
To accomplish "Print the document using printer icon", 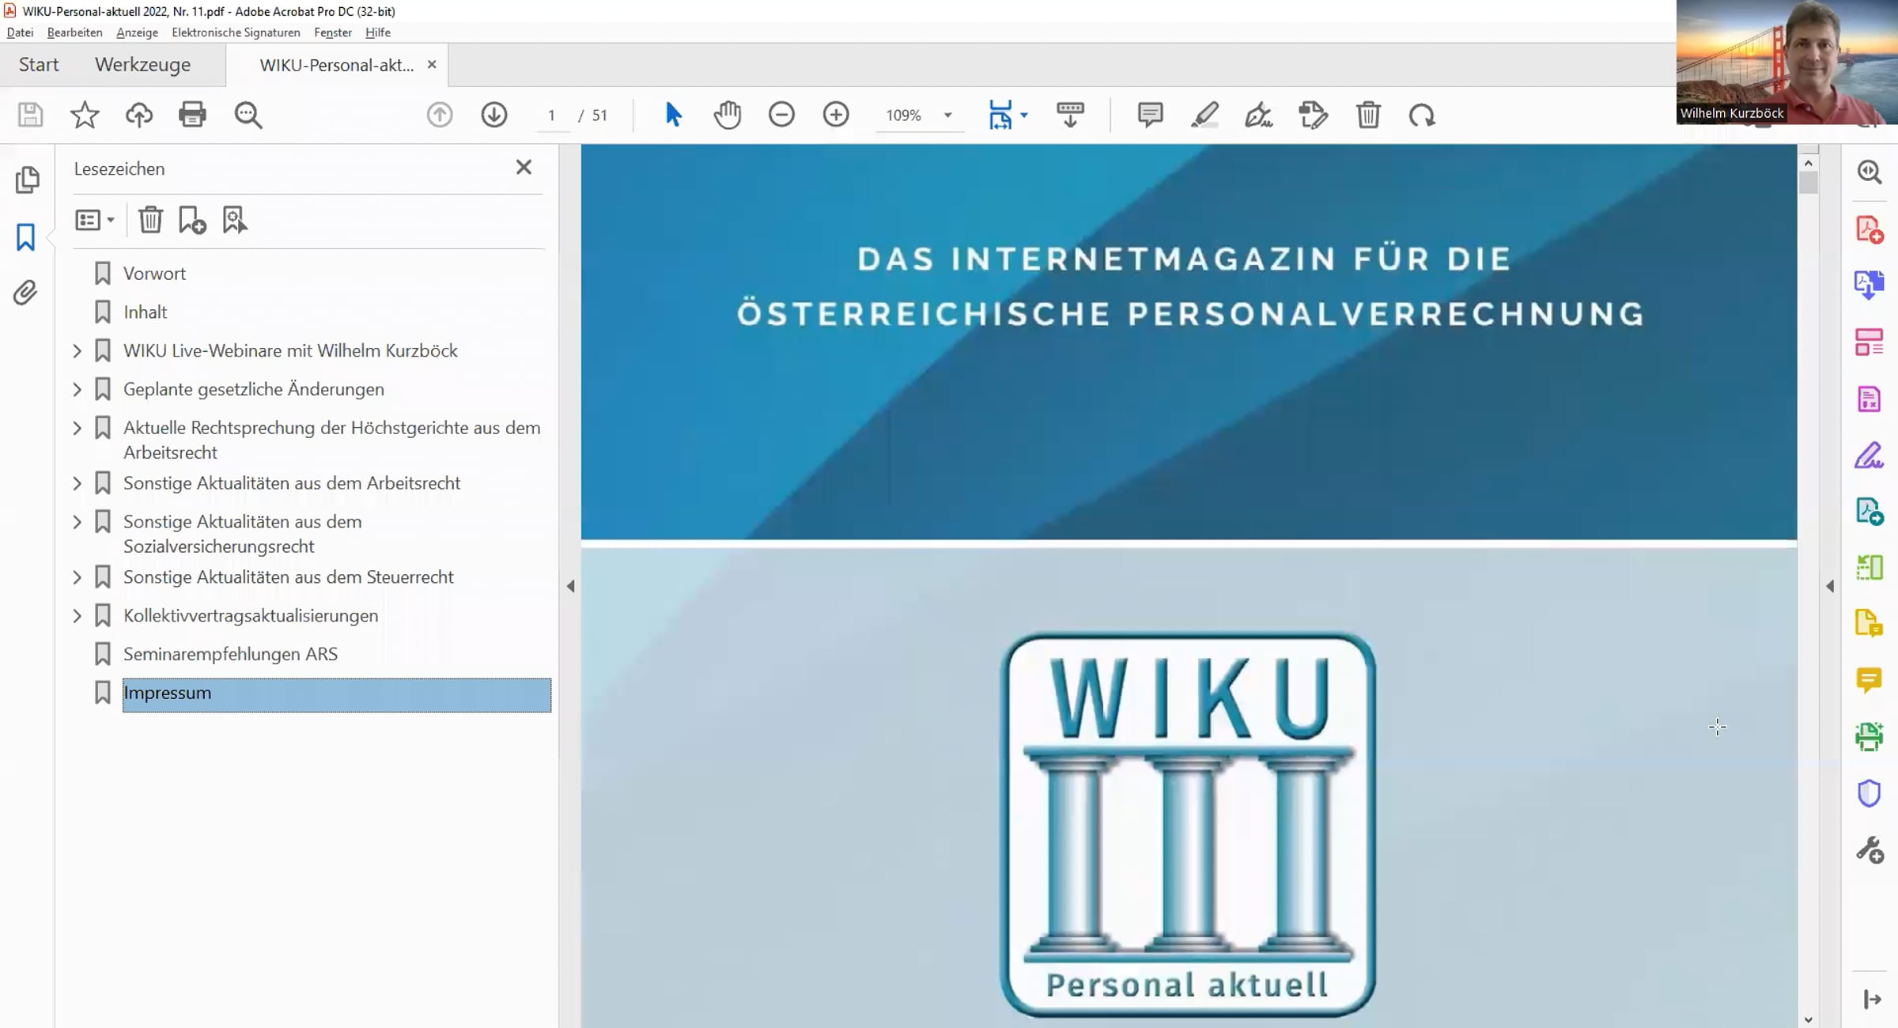I will tap(192, 115).
